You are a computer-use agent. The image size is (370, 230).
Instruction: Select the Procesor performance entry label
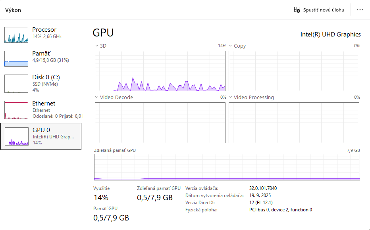(x=44, y=30)
